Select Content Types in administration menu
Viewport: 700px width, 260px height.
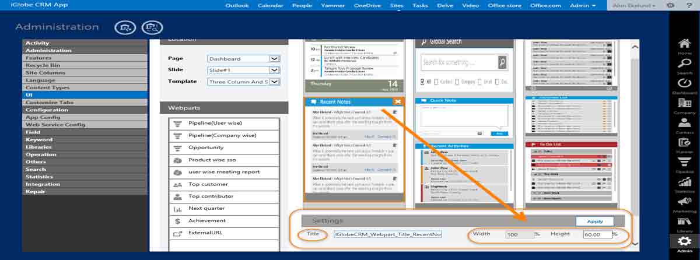tap(85, 87)
